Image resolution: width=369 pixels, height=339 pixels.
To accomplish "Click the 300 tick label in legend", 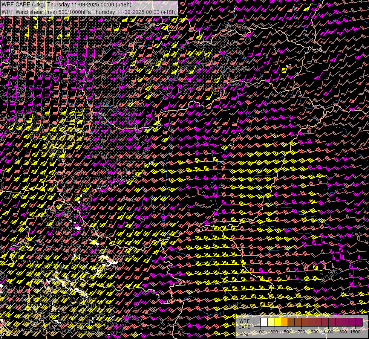I will point(274,331).
